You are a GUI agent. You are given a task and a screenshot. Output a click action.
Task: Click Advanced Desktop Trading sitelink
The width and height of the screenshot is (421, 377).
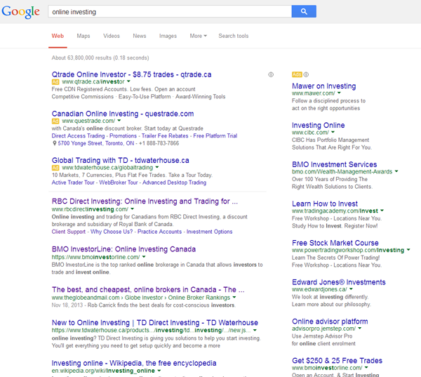pyautogui.click(x=174, y=183)
